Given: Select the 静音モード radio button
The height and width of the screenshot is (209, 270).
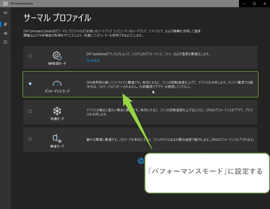Looking at the screenshot, I should click(x=30, y=139).
